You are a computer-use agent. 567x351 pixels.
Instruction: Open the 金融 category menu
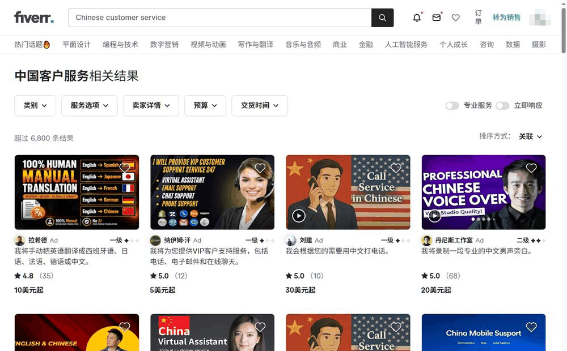(x=366, y=44)
